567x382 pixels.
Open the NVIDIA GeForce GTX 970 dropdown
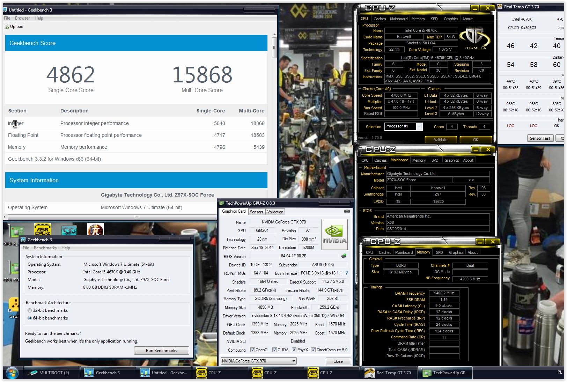(x=258, y=361)
